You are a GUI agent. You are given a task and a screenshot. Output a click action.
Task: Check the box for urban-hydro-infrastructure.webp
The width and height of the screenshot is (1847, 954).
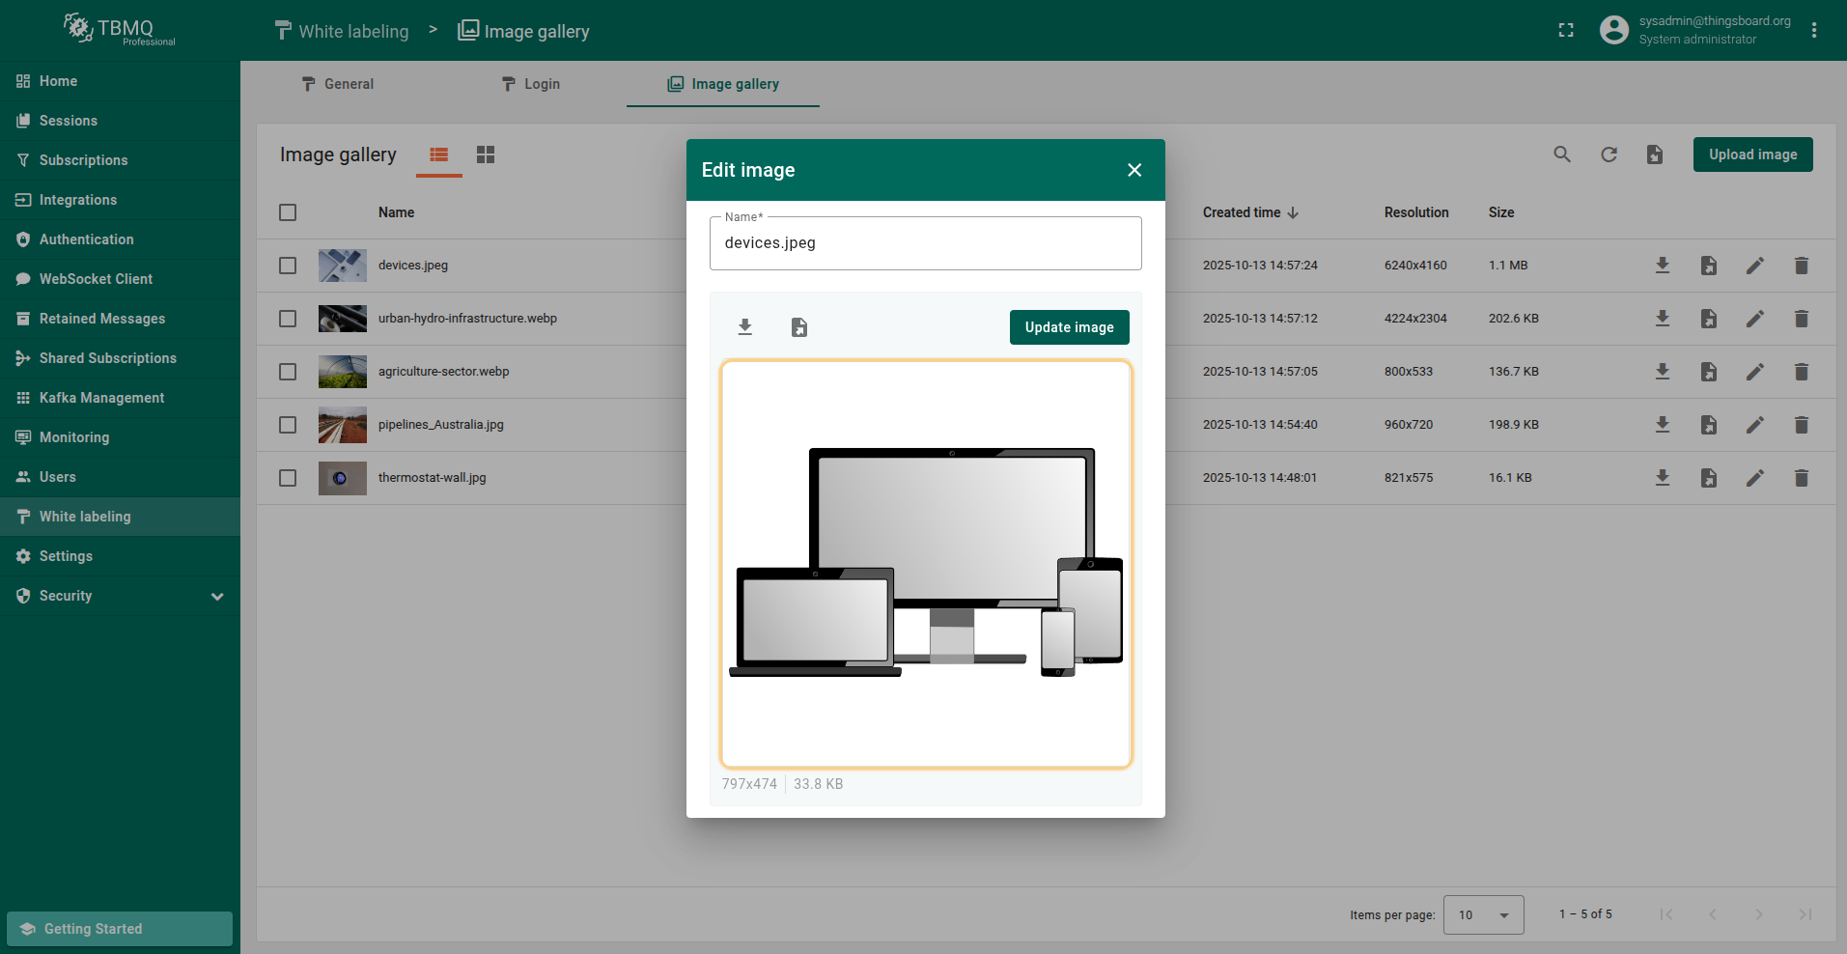(x=288, y=319)
